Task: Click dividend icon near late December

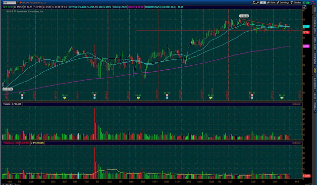Action: pos(211,98)
